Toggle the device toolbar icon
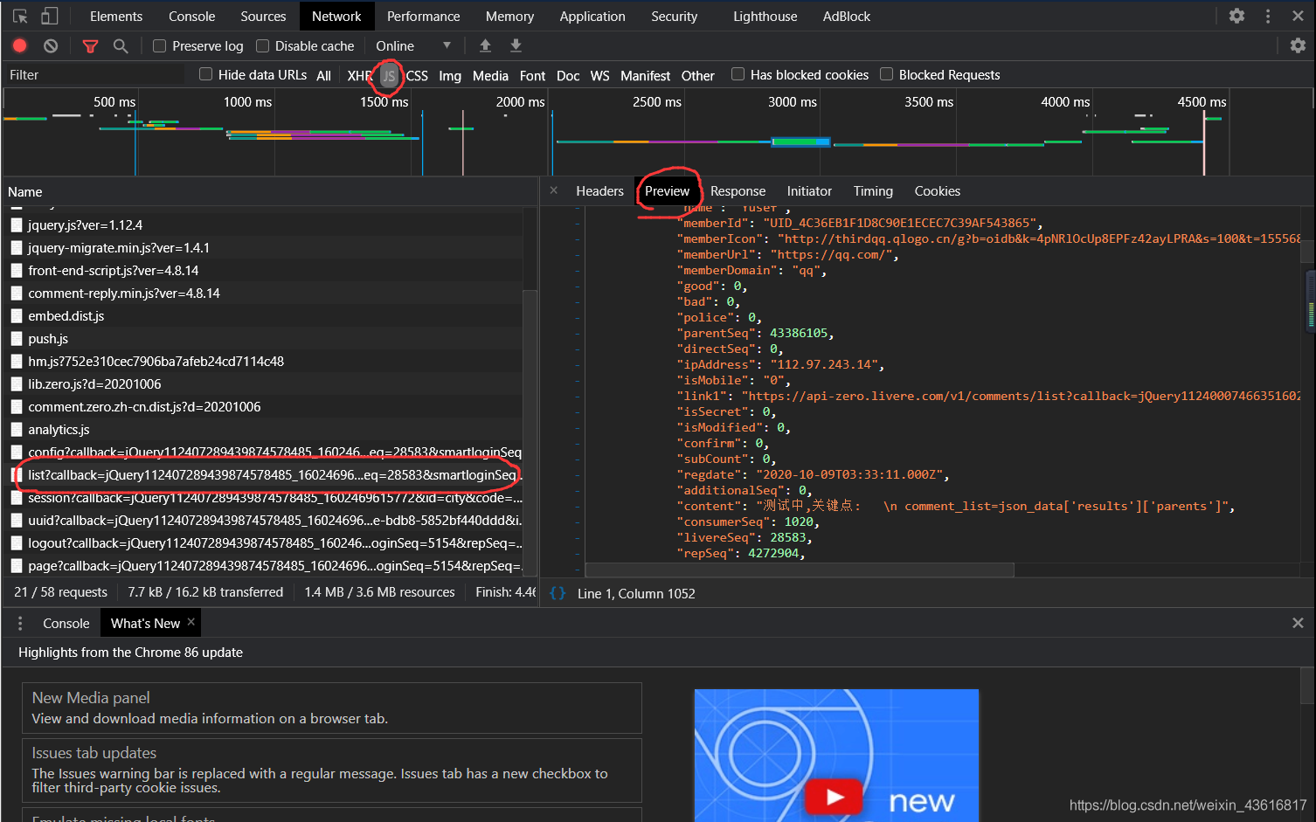This screenshot has width=1316, height=822. (50, 16)
